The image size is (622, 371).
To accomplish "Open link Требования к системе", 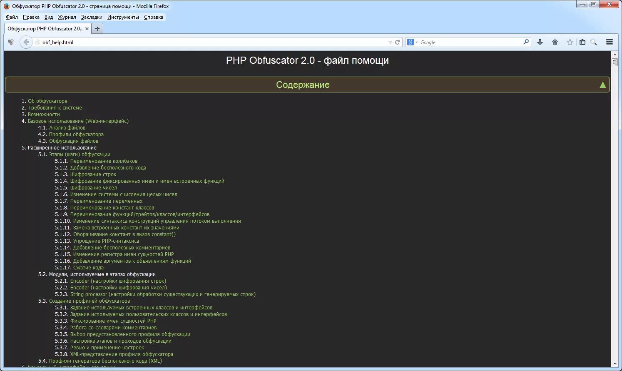I will pyautogui.click(x=55, y=108).
